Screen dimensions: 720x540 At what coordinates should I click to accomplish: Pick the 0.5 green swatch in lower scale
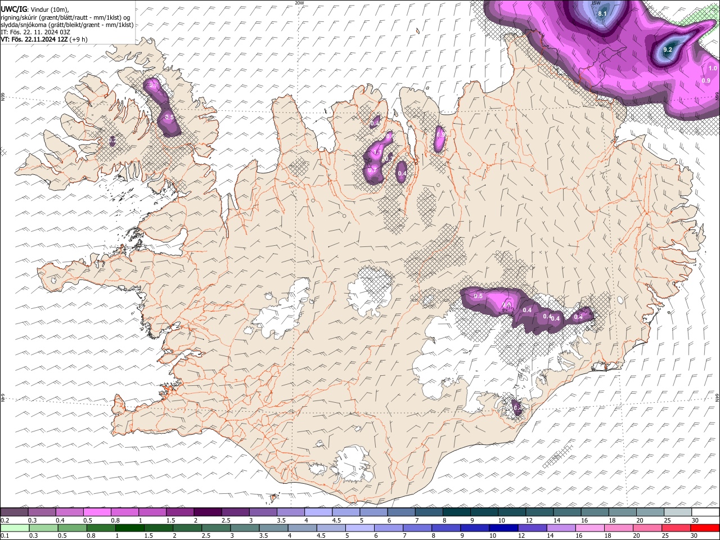(73, 528)
